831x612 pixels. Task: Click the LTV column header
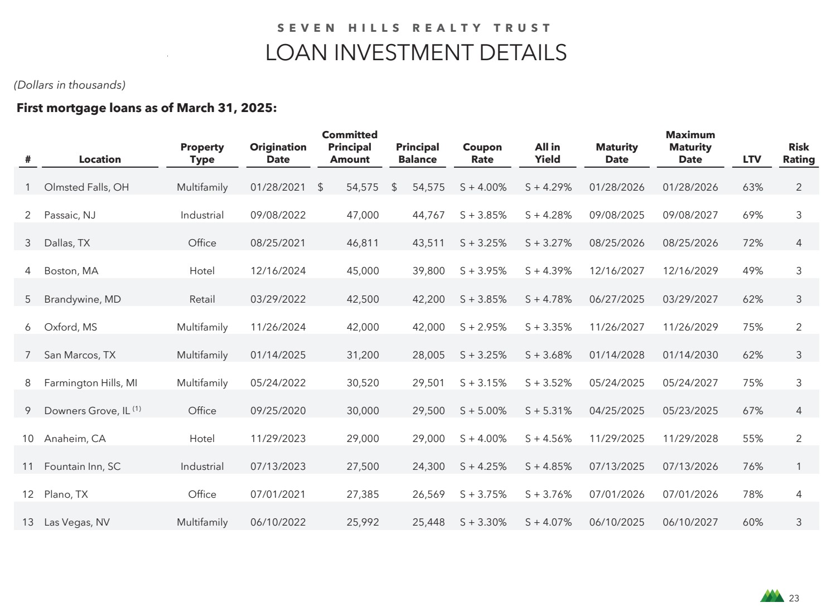point(752,159)
